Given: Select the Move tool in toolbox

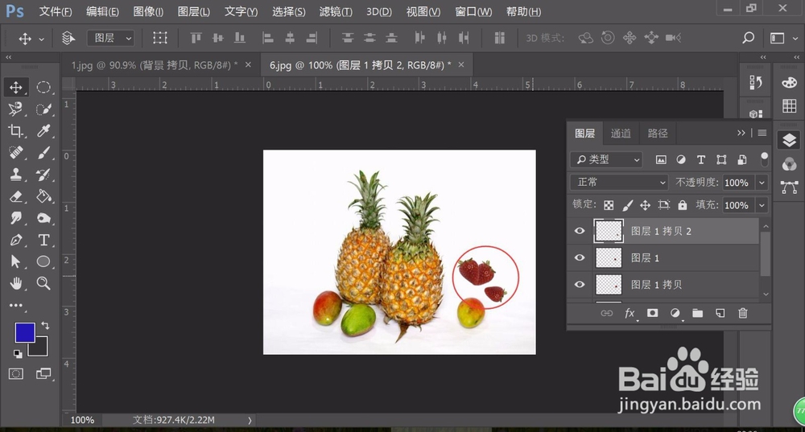Looking at the screenshot, I should pos(16,87).
